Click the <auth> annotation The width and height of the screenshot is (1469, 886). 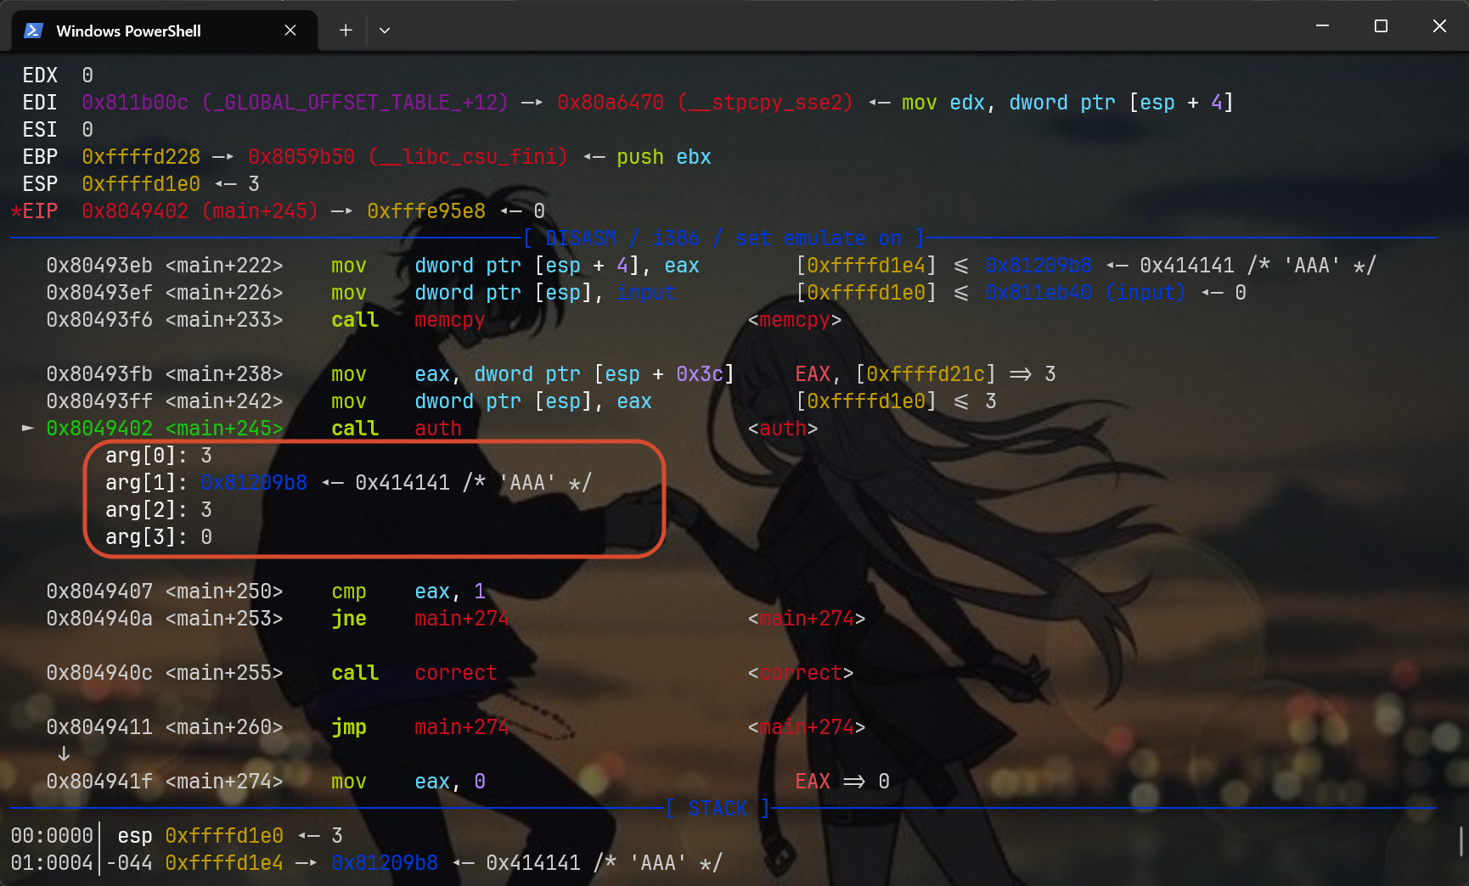(783, 429)
